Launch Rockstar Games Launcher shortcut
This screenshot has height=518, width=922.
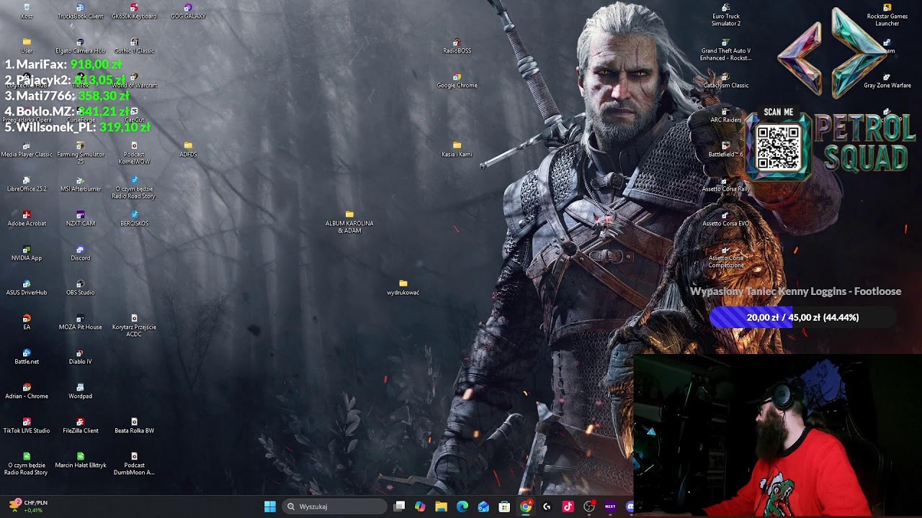point(887,14)
